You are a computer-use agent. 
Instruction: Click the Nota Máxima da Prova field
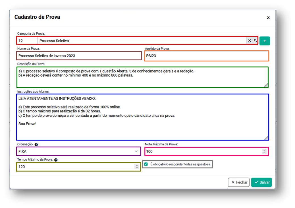(x=207, y=151)
